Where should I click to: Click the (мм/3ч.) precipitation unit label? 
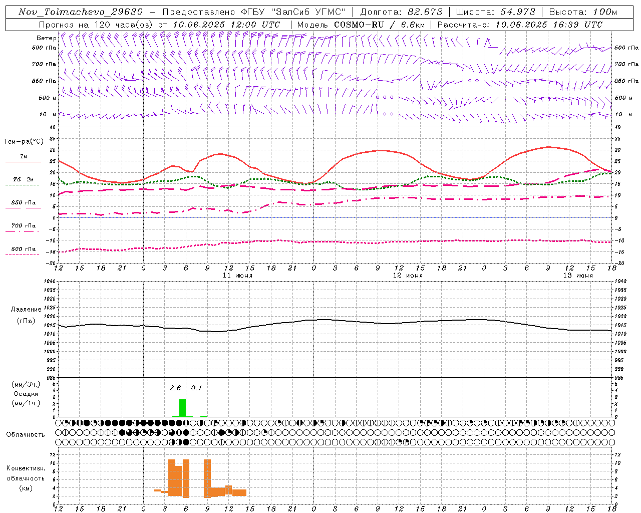click(26, 384)
